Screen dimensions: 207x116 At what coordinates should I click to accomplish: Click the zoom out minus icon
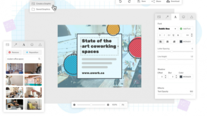74,105
